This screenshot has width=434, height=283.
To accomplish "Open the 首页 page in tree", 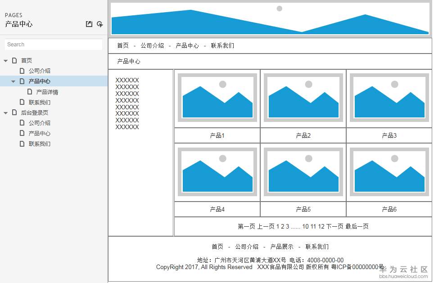I will tap(27, 60).
